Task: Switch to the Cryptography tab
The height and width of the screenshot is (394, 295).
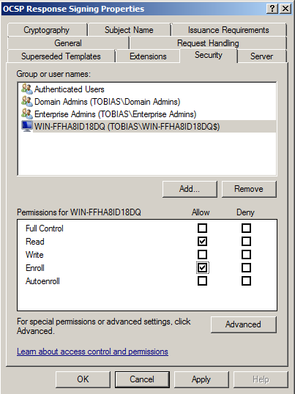Action: [x=47, y=30]
